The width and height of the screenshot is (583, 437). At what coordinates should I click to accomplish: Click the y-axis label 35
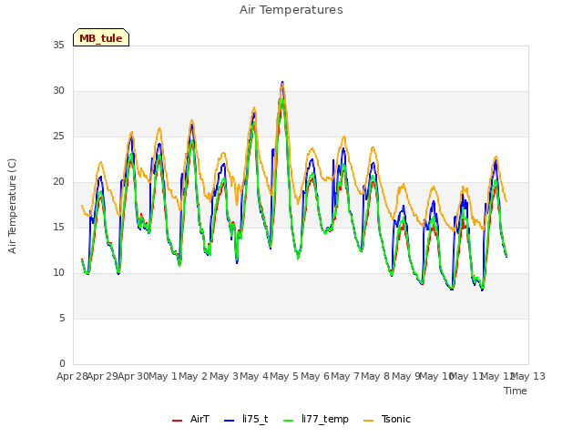(58, 45)
